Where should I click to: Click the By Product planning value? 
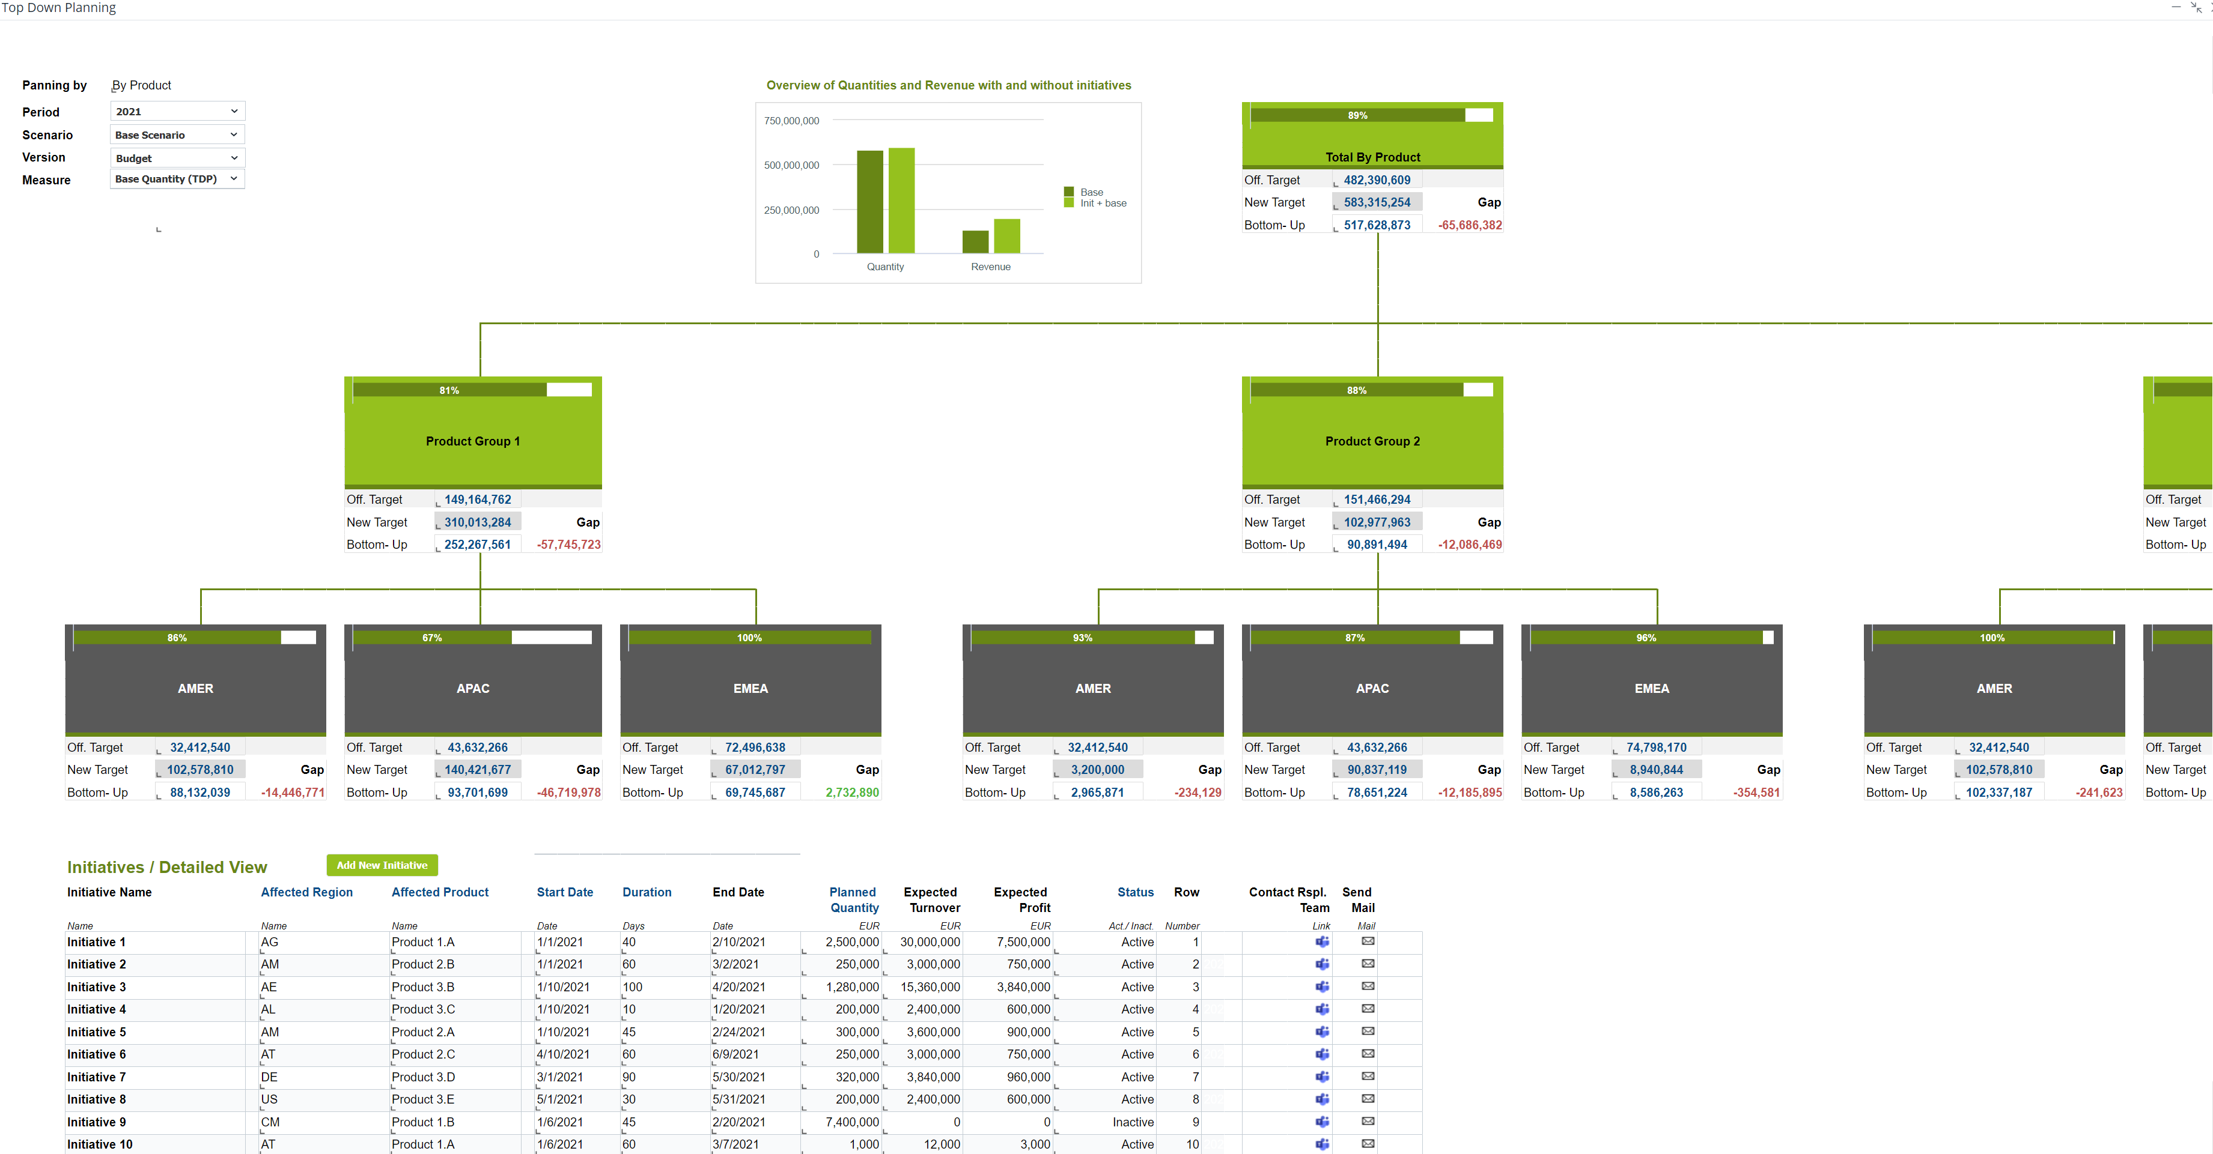142,85
